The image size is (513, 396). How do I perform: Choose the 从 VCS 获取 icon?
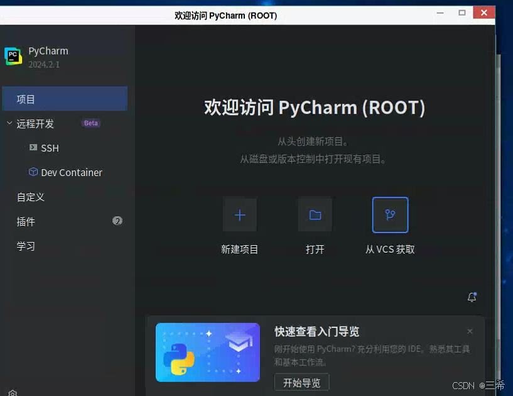[390, 214]
